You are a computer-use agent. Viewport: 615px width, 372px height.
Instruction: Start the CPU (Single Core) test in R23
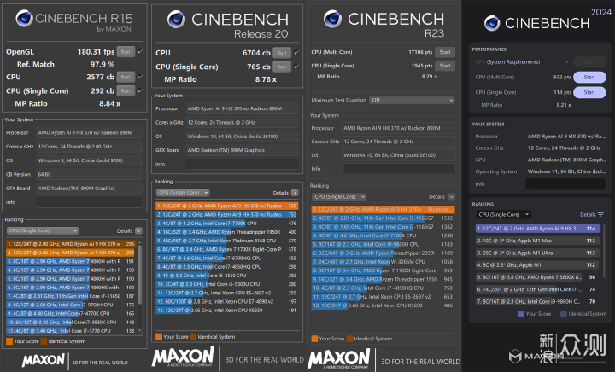point(445,66)
